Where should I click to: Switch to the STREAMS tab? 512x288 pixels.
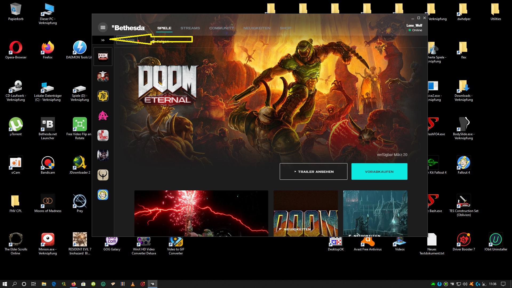coord(190,28)
